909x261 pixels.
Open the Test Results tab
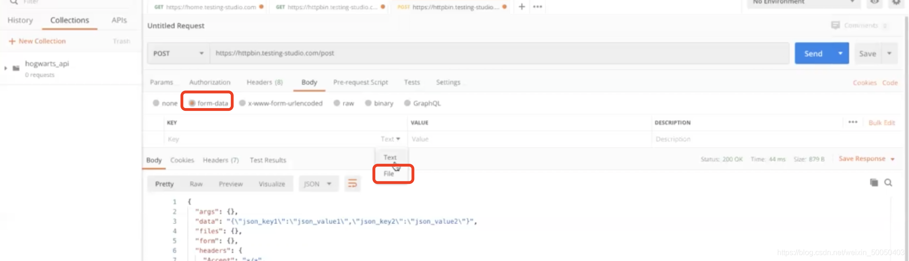[x=268, y=160]
